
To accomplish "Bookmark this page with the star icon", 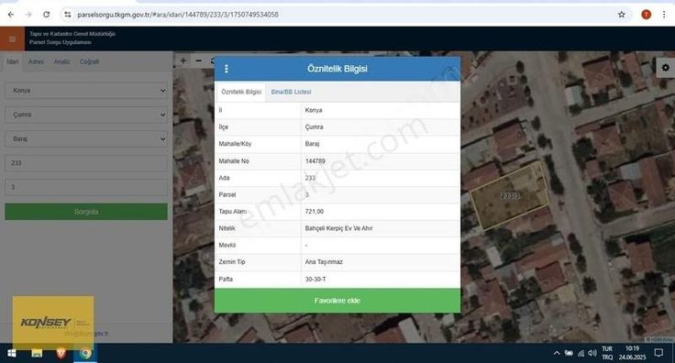I will [x=621, y=15].
